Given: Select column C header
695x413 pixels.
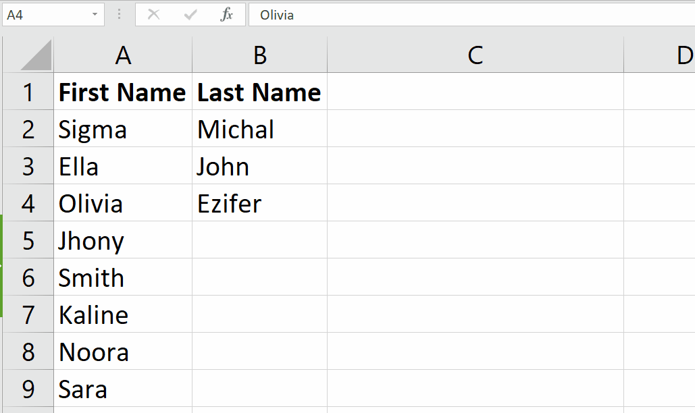Looking at the screenshot, I should click(475, 54).
